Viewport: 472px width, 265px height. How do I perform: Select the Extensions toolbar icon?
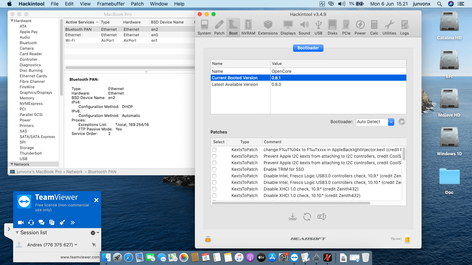268,27
